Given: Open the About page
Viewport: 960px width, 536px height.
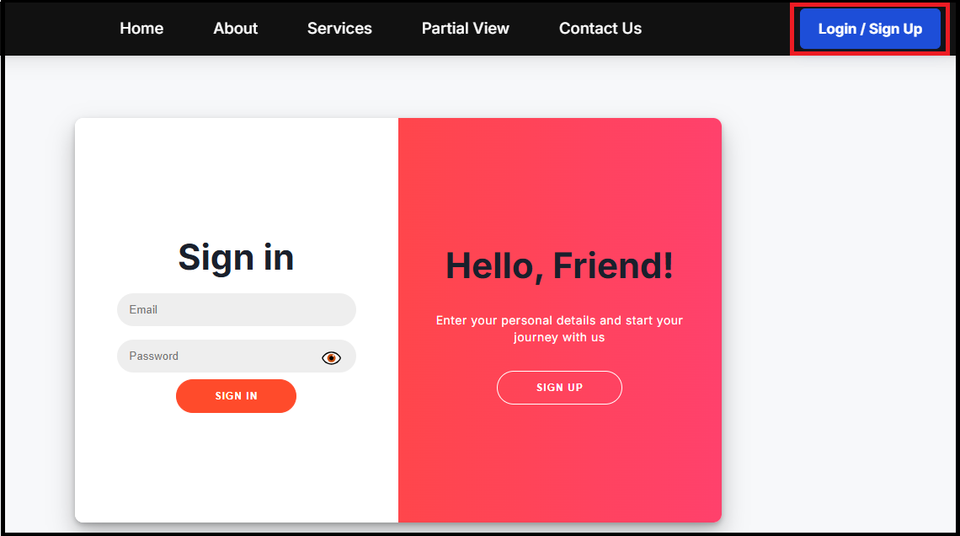Looking at the screenshot, I should click(235, 29).
